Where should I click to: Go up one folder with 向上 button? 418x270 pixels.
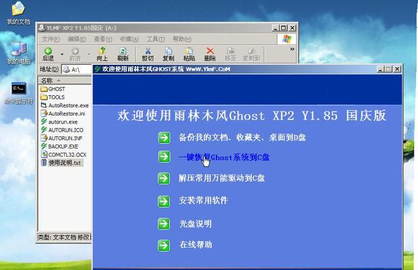pos(102,54)
